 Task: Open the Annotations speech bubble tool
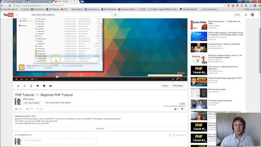click(x=38, y=86)
